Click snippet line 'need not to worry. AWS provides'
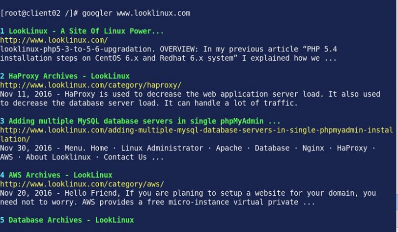The height and width of the screenshot is (232, 398). (x=158, y=202)
